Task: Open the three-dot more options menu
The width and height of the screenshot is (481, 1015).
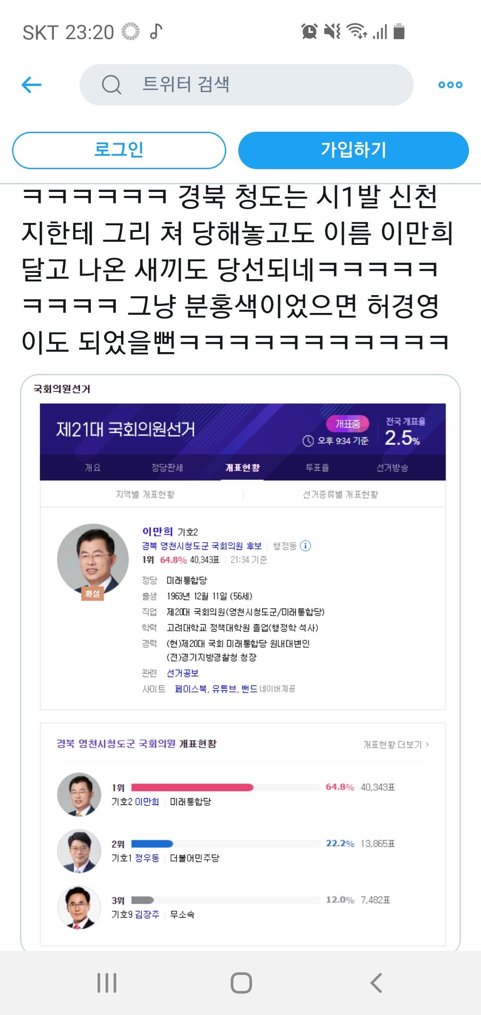Action: [x=450, y=85]
